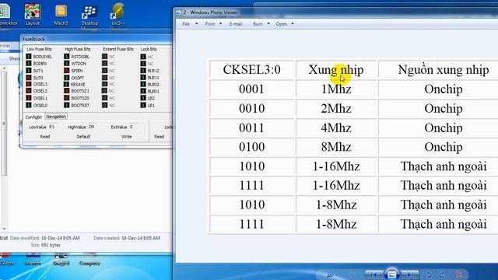Rotate the photo clockwise
Screen dimensions: 498x280
tap(442, 275)
